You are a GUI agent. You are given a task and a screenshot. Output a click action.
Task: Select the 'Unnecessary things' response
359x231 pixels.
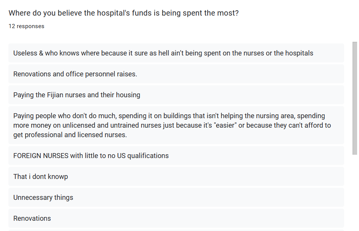[176, 198]
